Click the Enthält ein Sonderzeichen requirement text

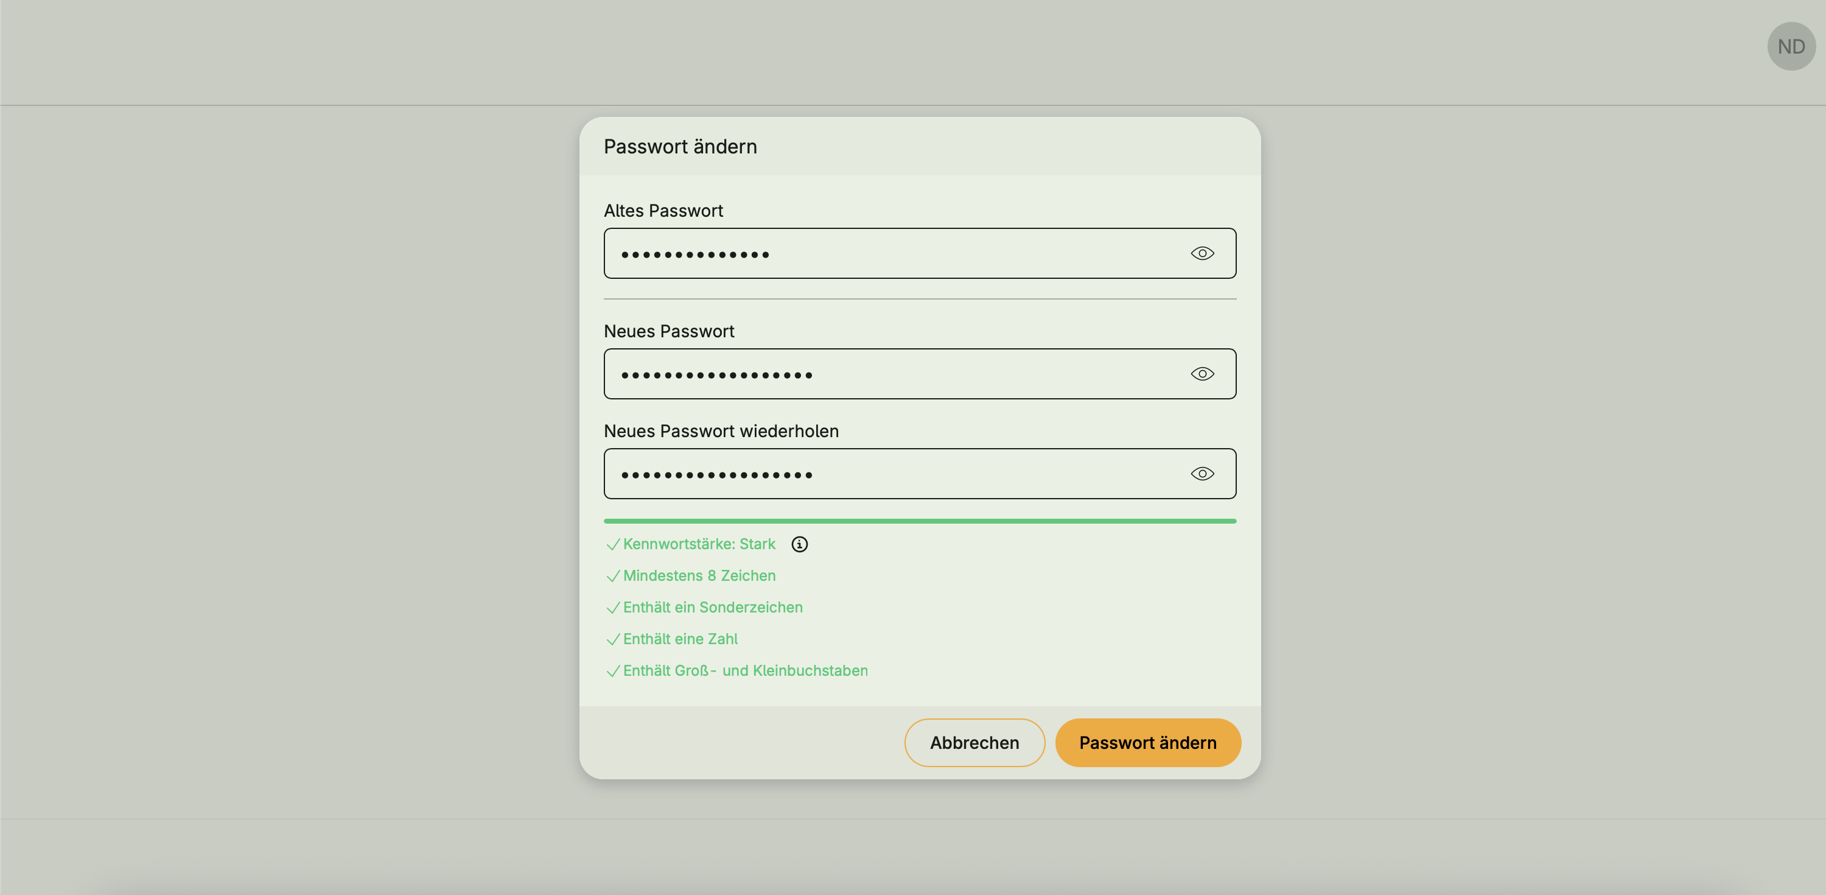712,607
